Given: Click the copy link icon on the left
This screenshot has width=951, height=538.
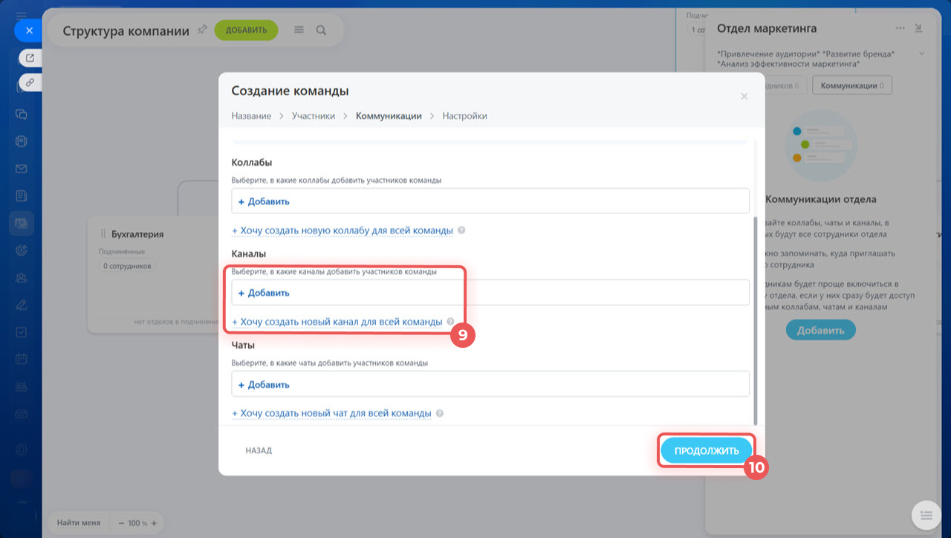Looking at the screenshot, I should 30,82.
